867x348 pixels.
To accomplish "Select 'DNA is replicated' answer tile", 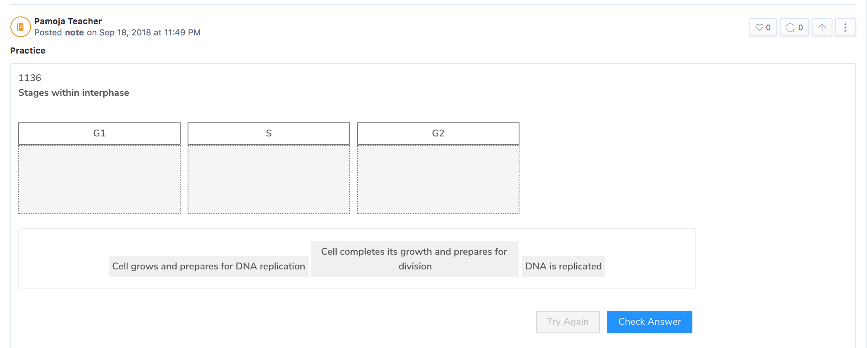I will tap(564, 266).
